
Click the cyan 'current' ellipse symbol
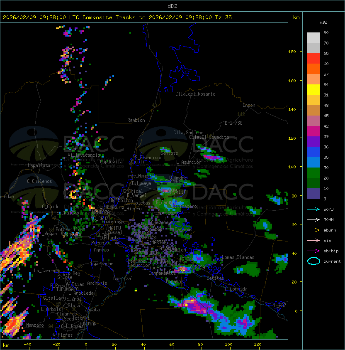pos(313,261)
